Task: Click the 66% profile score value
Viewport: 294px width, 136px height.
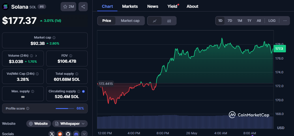Action: click(80, 108)
